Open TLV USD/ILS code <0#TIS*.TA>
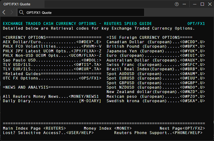Viewport: 214px width, 141px height. (x=88, y=65)
